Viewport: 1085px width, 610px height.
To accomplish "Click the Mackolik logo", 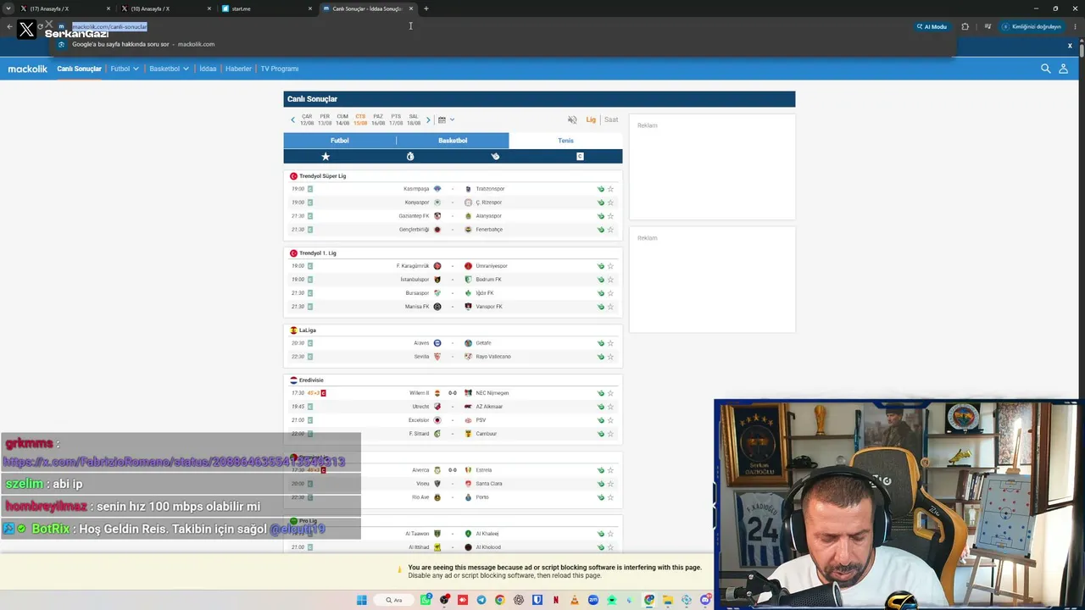I will (28, 69).
